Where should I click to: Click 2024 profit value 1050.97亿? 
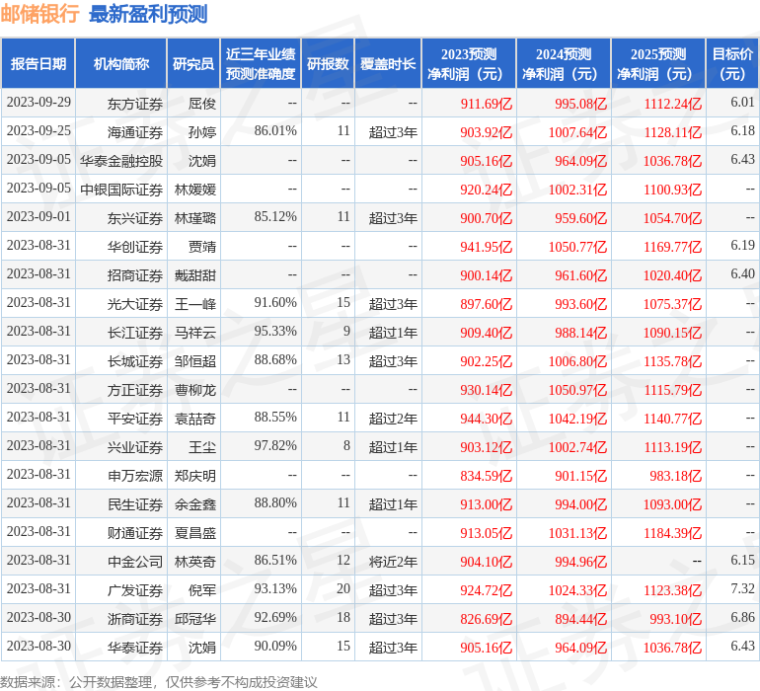click(577, 389)
